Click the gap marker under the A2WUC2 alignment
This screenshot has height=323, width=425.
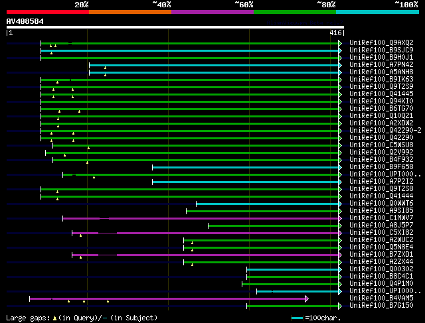(192, 243)
